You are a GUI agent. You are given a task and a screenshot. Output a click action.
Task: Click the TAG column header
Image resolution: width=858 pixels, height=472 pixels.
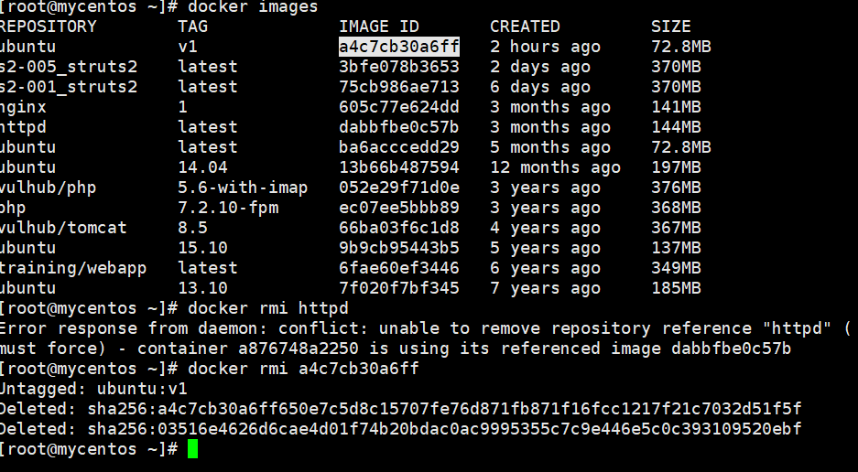pyautogui.click(x=192, y=27)
